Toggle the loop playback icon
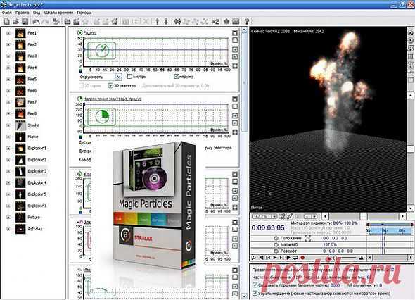This screenshot has width=415, height=300. pyautogui.click(x=295, y=257)
